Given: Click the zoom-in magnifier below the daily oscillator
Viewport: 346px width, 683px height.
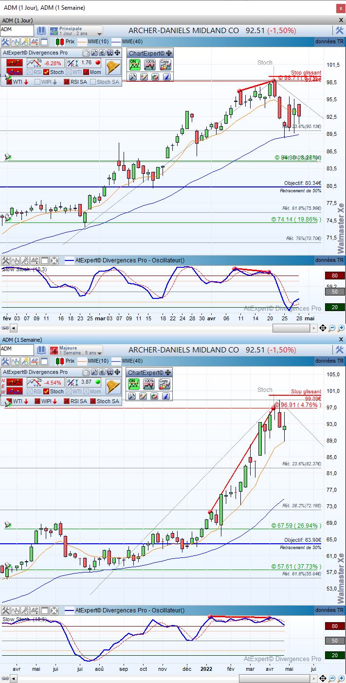Looking at the screenshot, I should point(341,329).
